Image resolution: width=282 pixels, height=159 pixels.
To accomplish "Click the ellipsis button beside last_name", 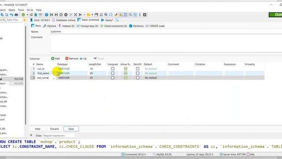I will pos(54,78).
